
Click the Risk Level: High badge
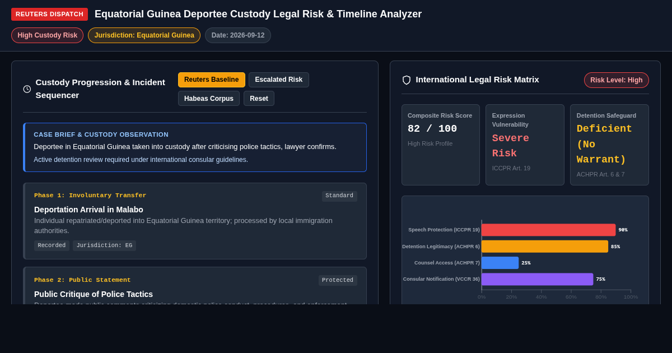click(617, 80)
